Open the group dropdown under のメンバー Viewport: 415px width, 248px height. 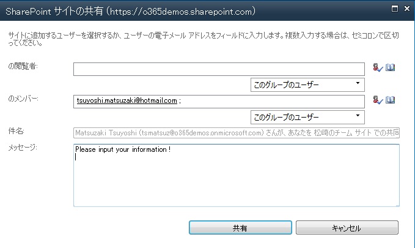click(307, 117)
